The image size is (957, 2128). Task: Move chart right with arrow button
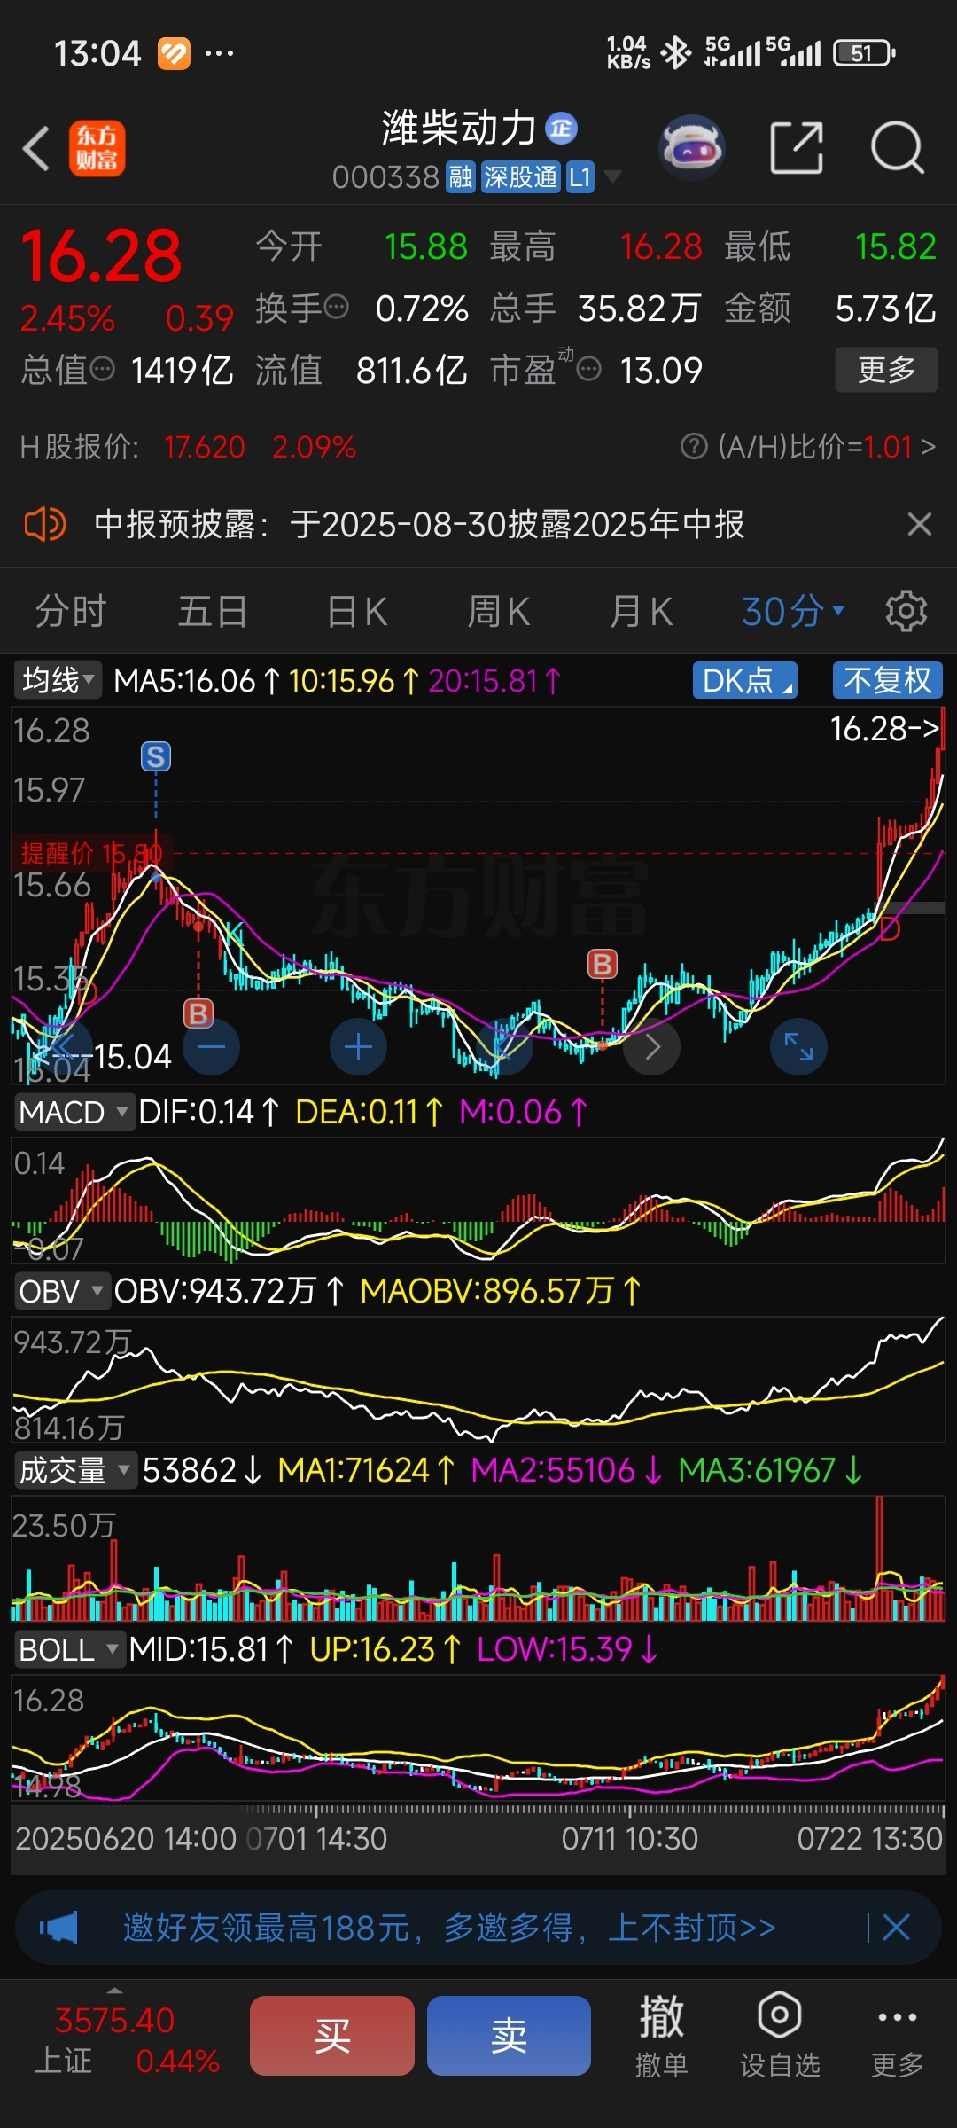click(x=652, y=1047)
